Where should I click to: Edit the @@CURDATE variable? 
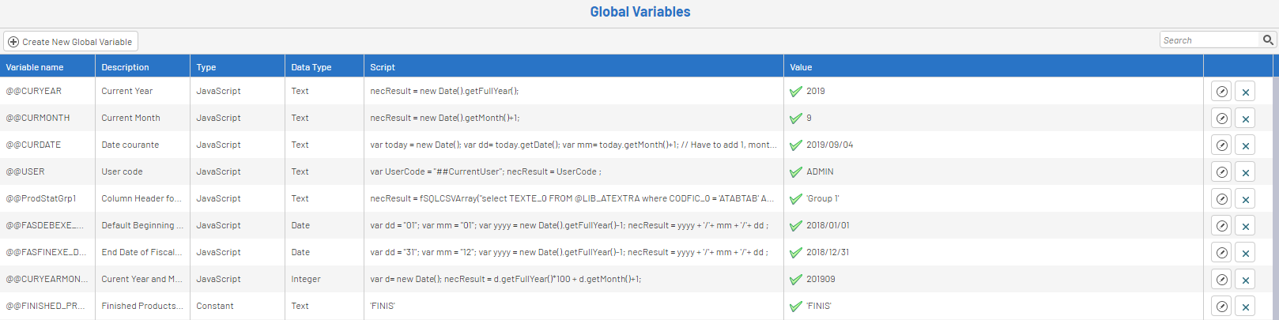click(1221, 145)
